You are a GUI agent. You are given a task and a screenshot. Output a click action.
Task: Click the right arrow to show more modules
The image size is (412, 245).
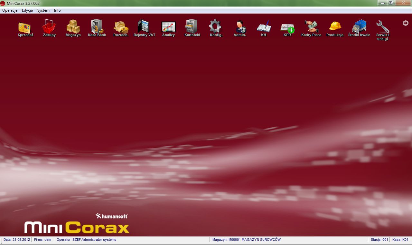click(405, 23)
